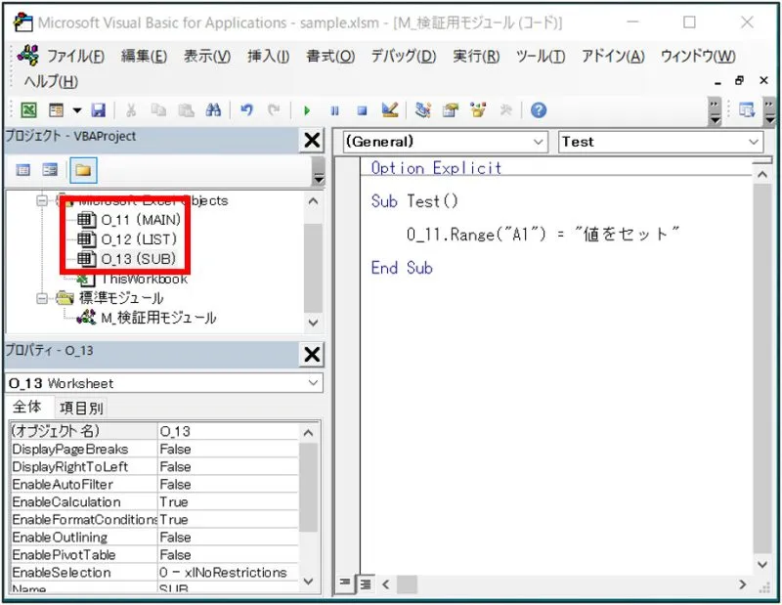Open the 表示(V) menu
The height and width of the screenshot is (605, 782).
point(207,56)
